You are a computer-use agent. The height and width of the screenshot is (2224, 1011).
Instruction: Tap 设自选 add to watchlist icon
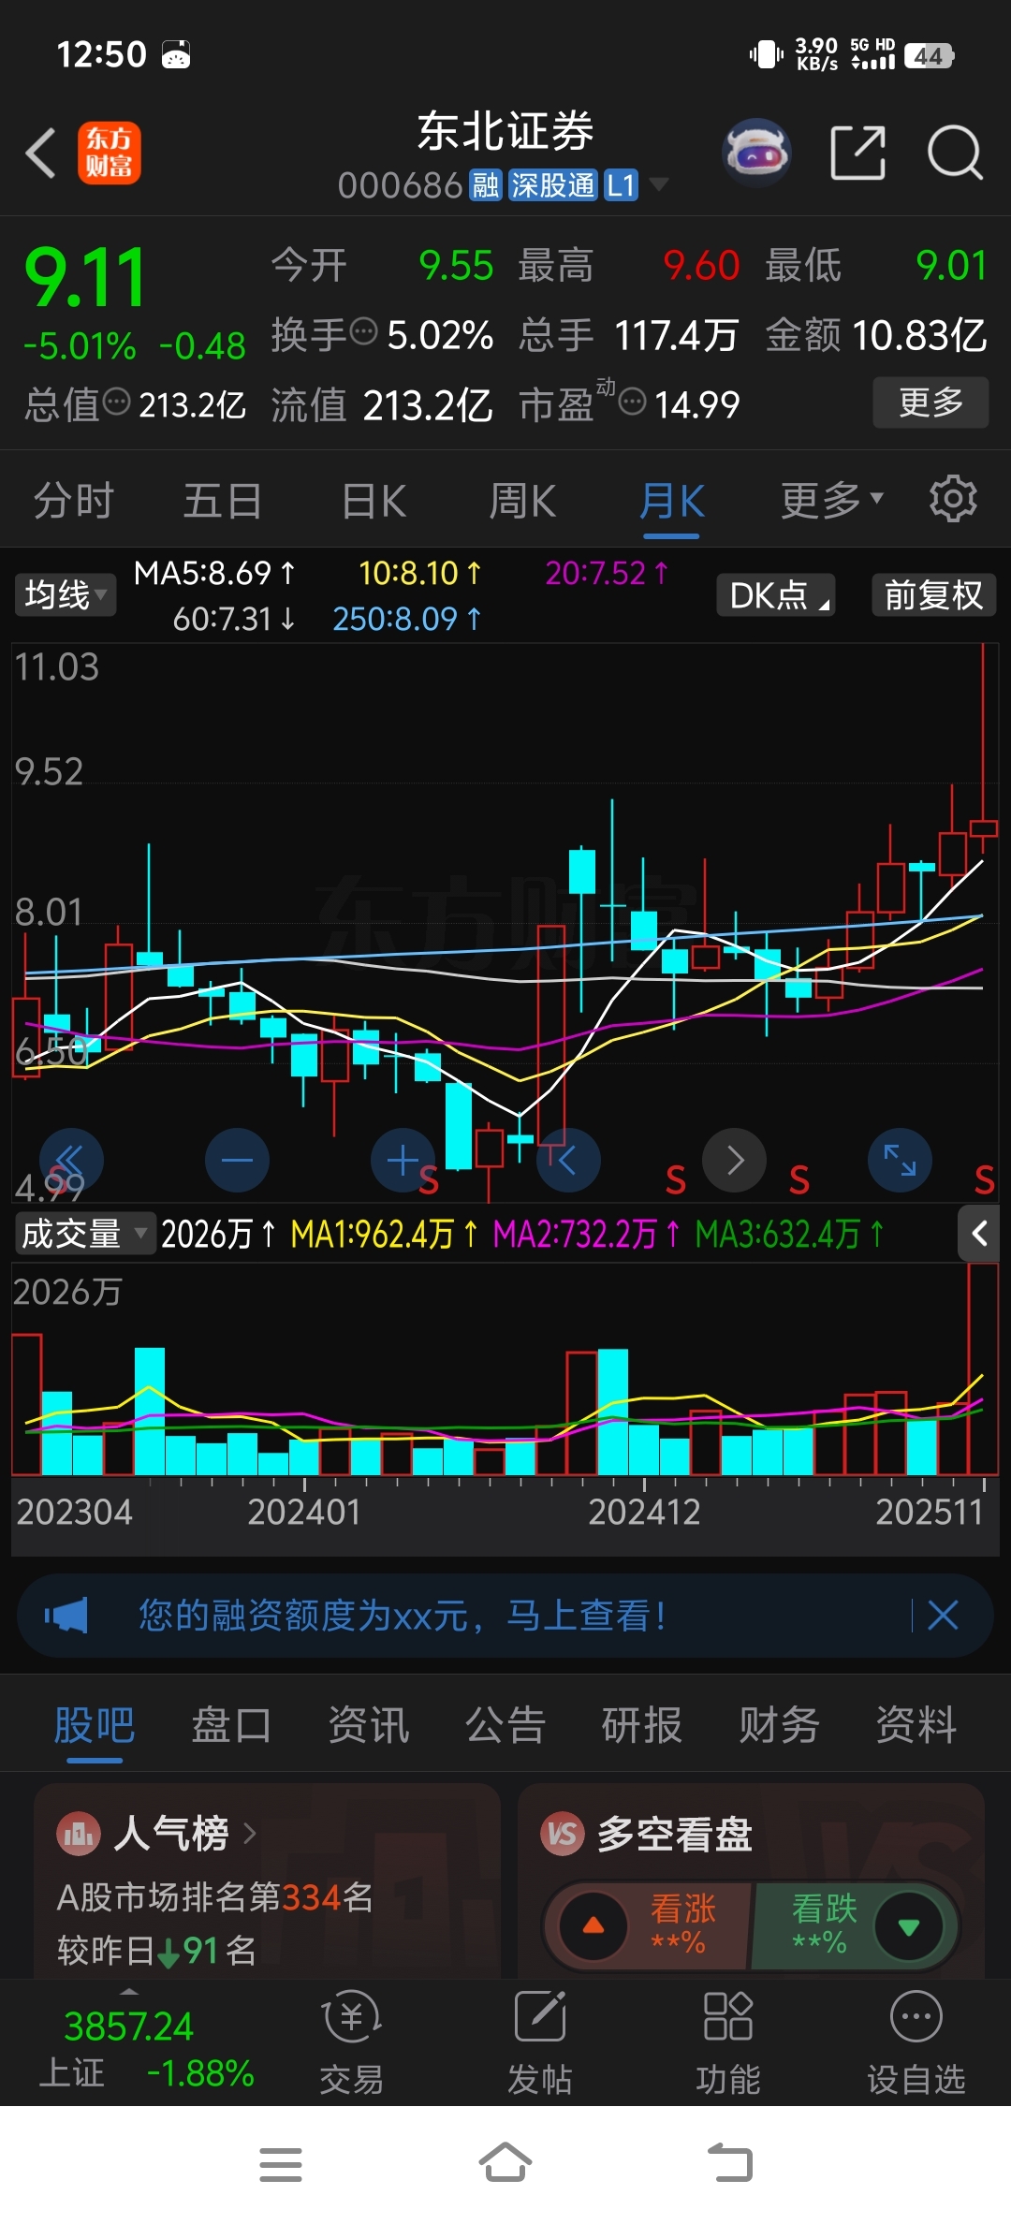tap(916, 2042)
